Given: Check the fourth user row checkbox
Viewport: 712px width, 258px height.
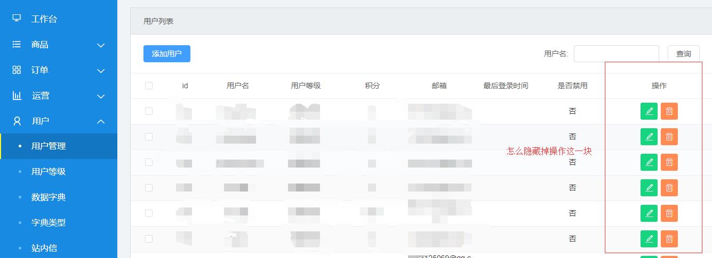Looking at the screenshot, I should tap(149, 188).
